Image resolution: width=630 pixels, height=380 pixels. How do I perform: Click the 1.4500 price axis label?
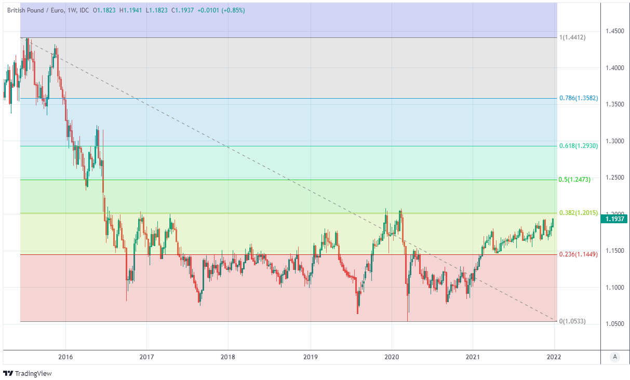615,32
